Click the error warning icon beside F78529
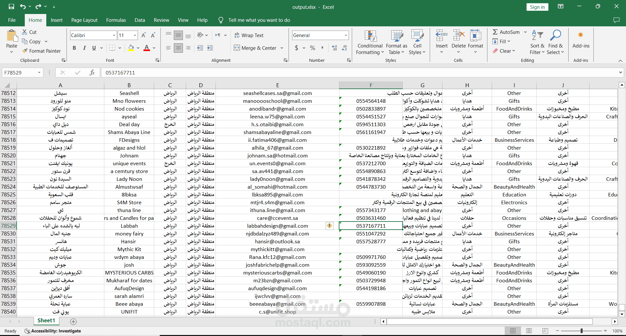The image size is (626, 336). coord(330,226)
